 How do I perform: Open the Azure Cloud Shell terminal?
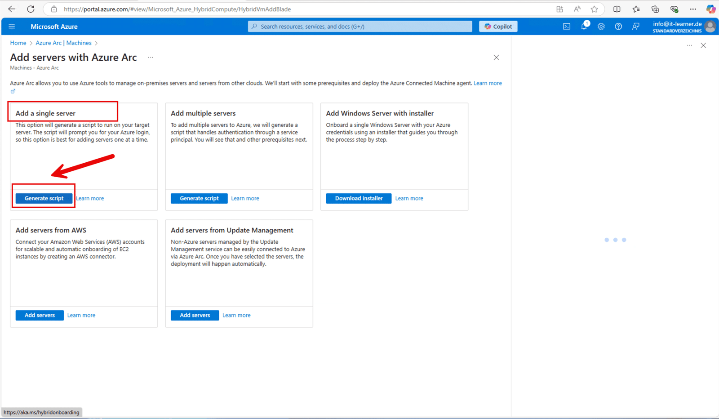click(x=566, y=27)
